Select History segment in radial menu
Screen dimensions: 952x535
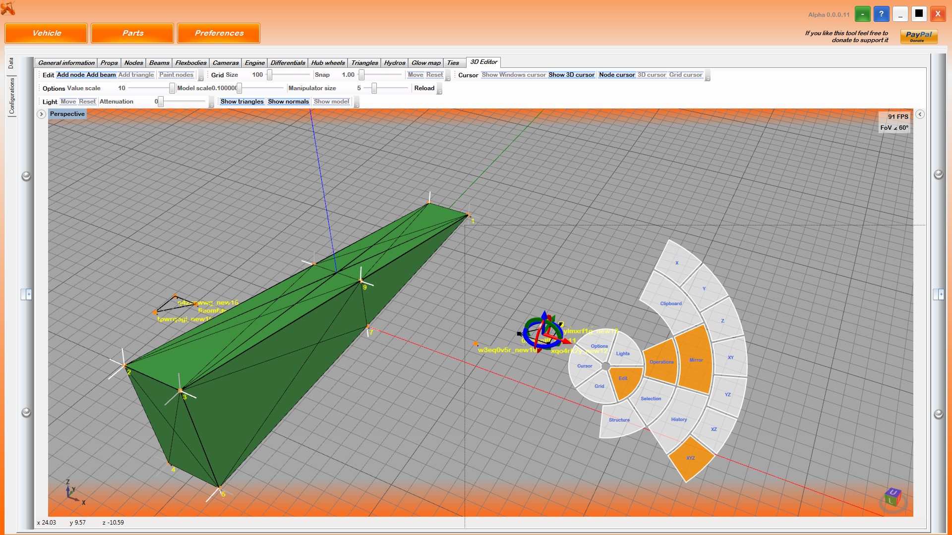[679, 419]
